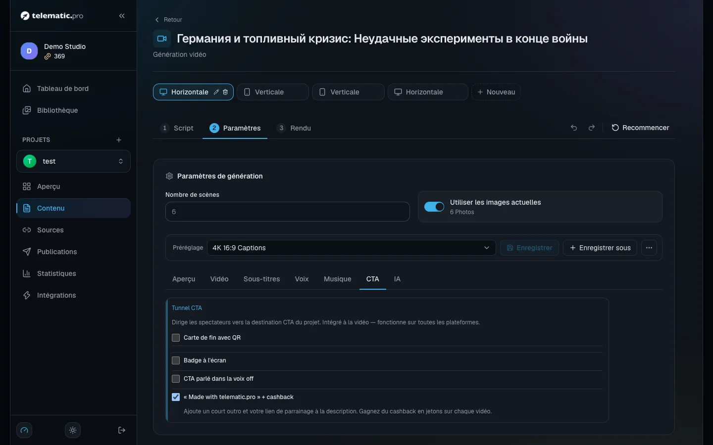Toggle the light/dark theme sun icon
This screenshot has height=445, width=713.
tap(73, 430)
